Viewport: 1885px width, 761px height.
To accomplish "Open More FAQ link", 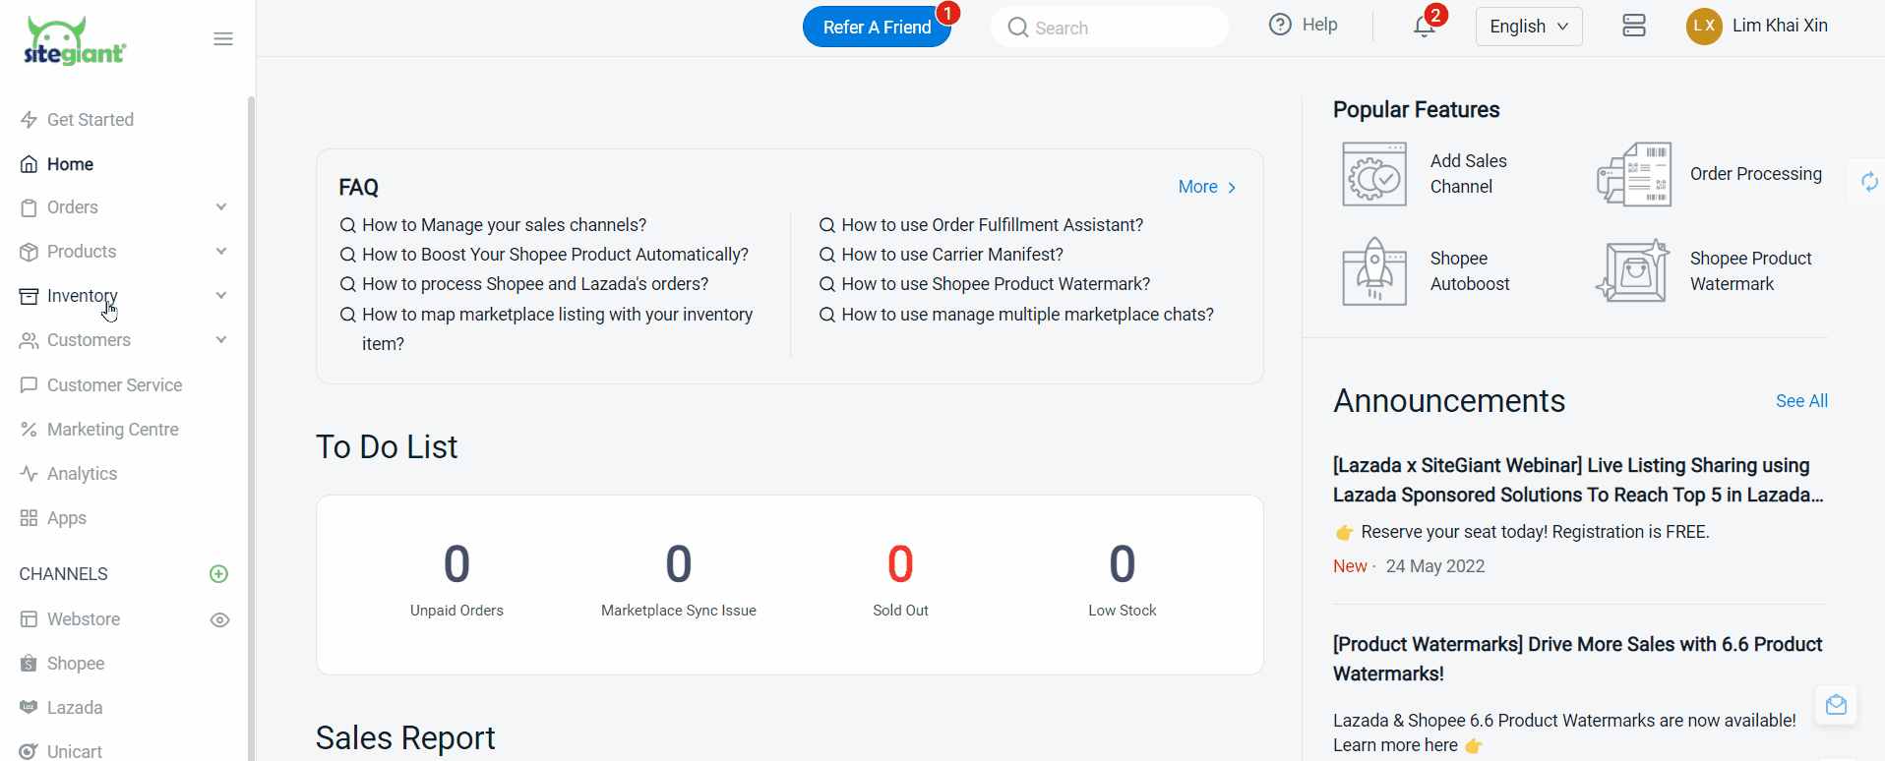I will pyautogui.click(x=1207, y=187).
